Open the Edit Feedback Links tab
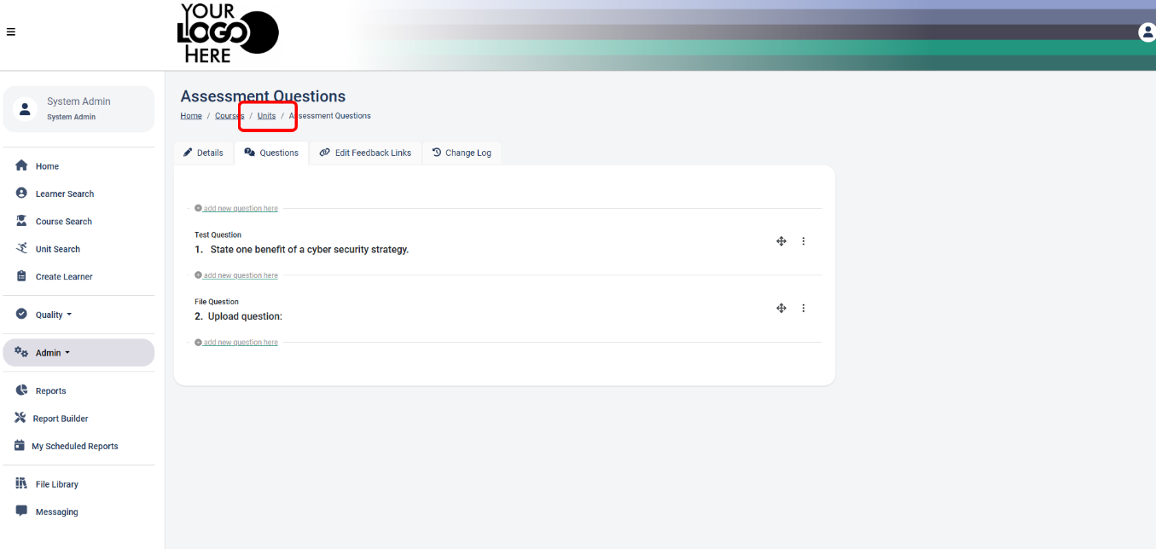The image size is (1156, 549). point(365,153)
